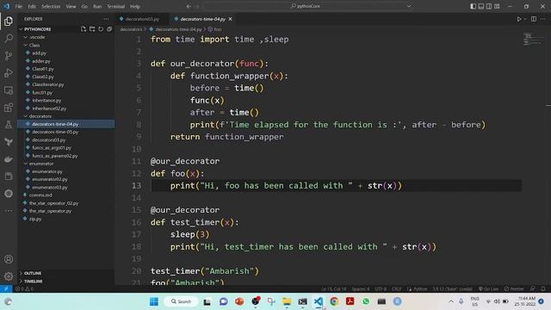
Task: Switch to the decorators03.py tab
Action: coord(142,19)
